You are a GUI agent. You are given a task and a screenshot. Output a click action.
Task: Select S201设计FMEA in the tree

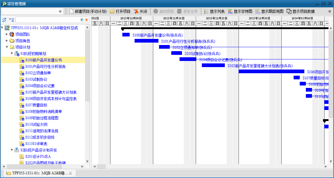38,157
